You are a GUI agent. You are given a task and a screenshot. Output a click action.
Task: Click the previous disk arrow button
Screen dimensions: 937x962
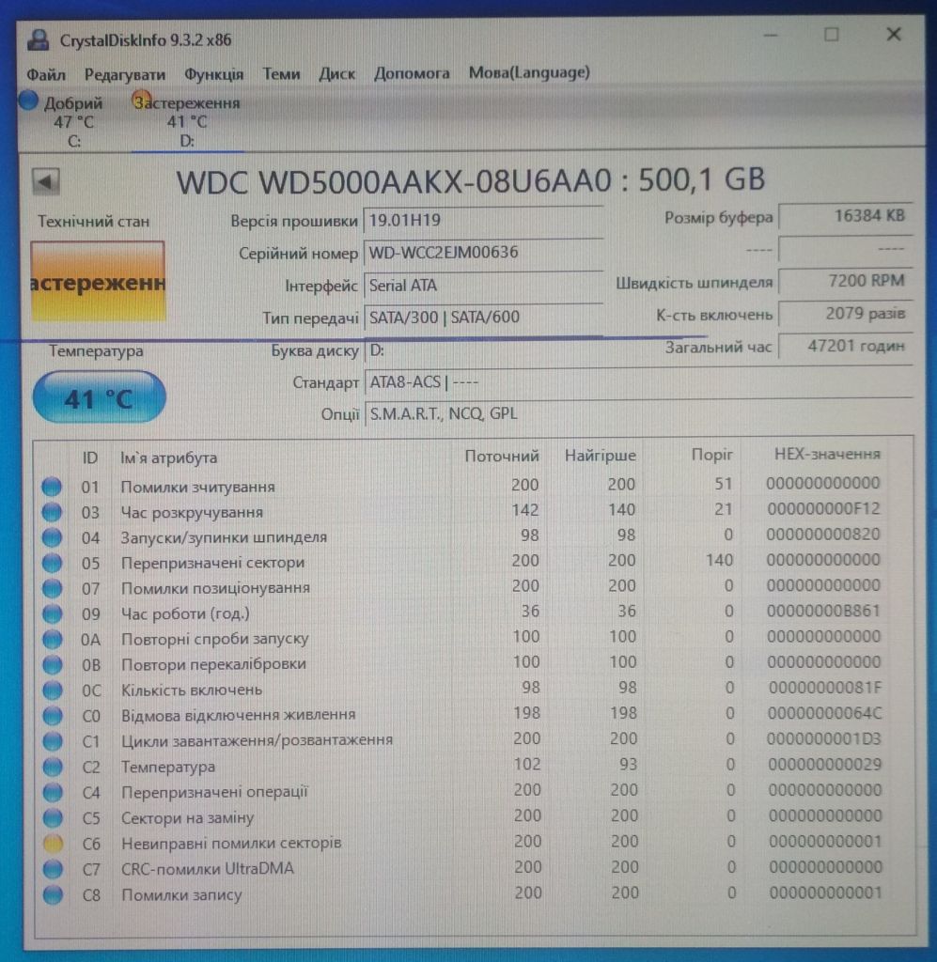tap(45, 181)
